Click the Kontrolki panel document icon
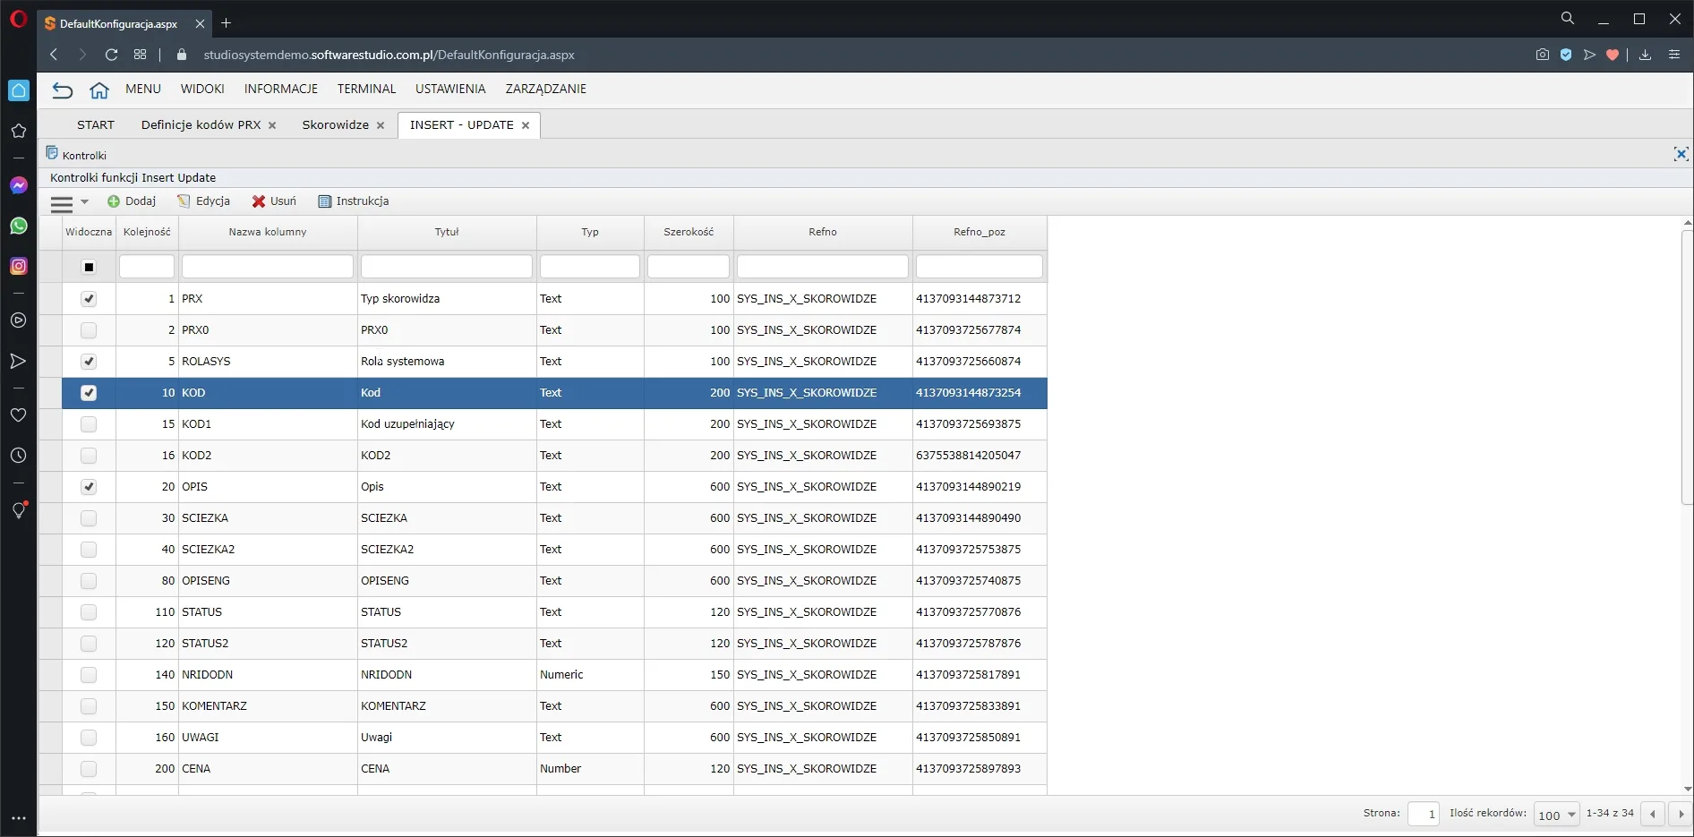The image size is (1694, 837). 52,153
